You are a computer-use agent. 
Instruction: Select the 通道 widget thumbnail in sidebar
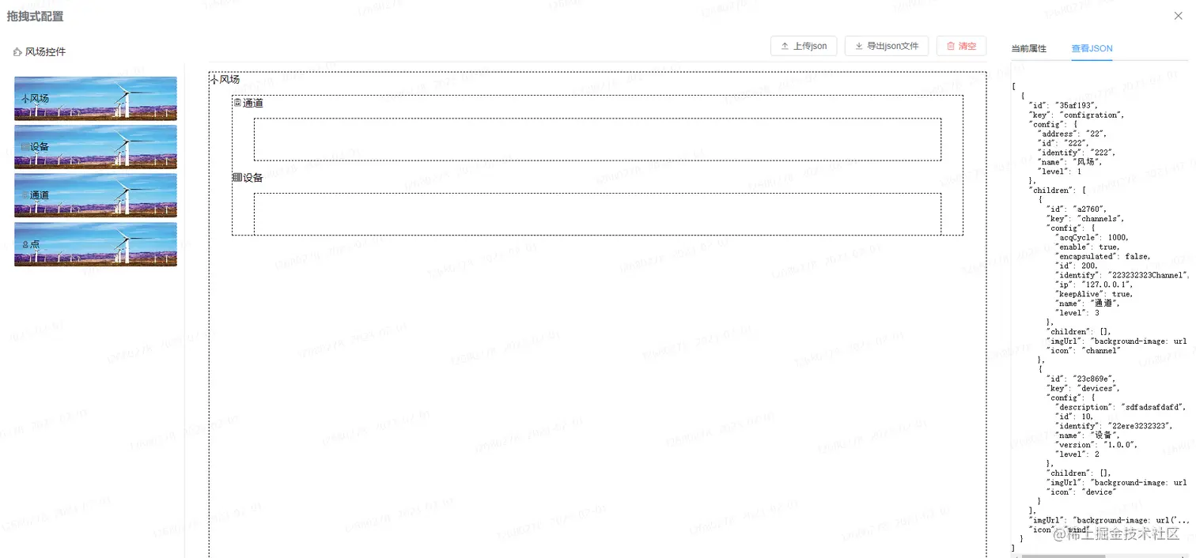96,195
